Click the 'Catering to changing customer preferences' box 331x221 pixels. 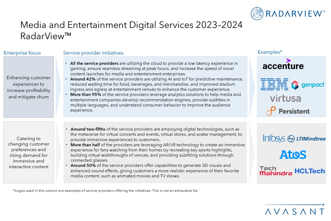[x=28, y=153]
